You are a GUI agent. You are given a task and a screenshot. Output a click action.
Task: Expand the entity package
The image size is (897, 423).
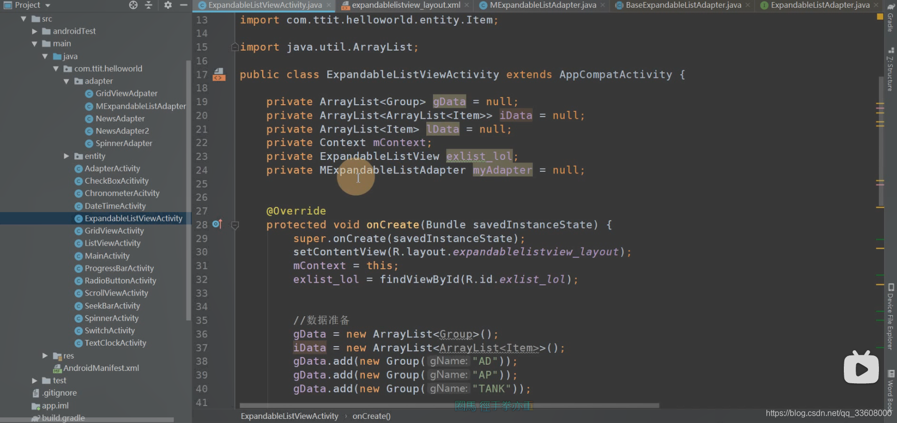point(66,156)
